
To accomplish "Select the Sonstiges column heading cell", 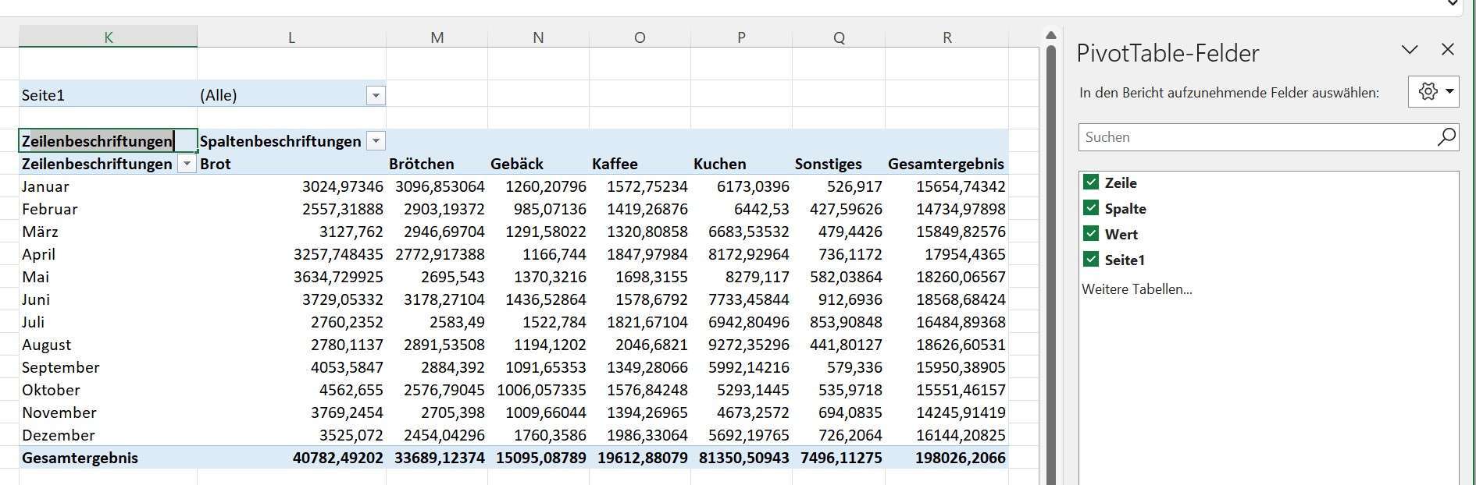I will (x=839, y=164).
